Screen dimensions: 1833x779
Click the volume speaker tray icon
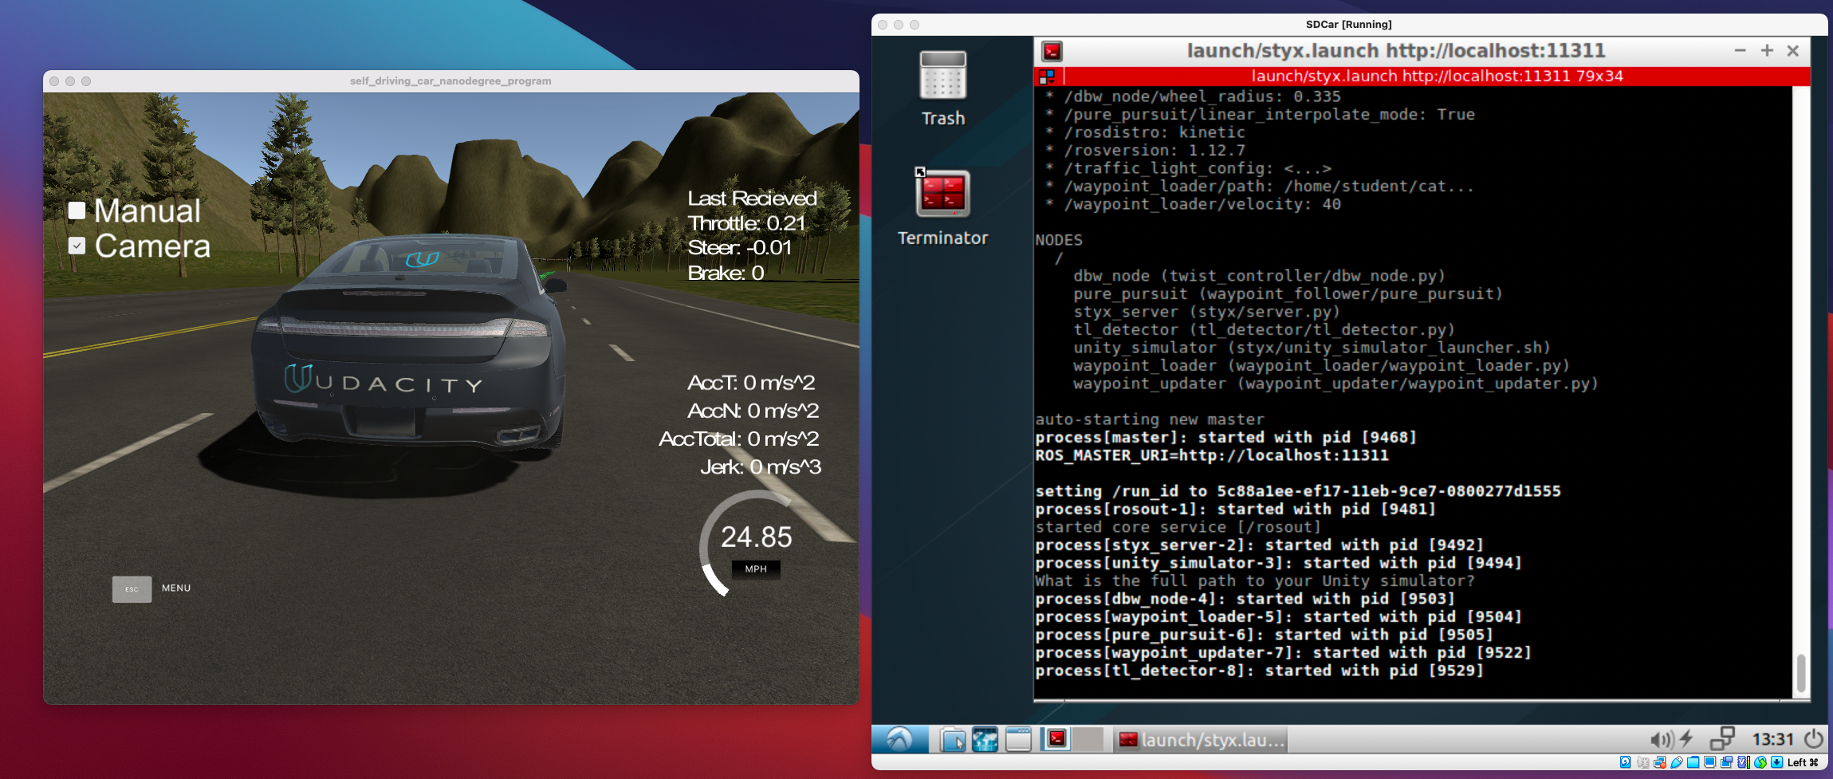(x=1662, y=740)
